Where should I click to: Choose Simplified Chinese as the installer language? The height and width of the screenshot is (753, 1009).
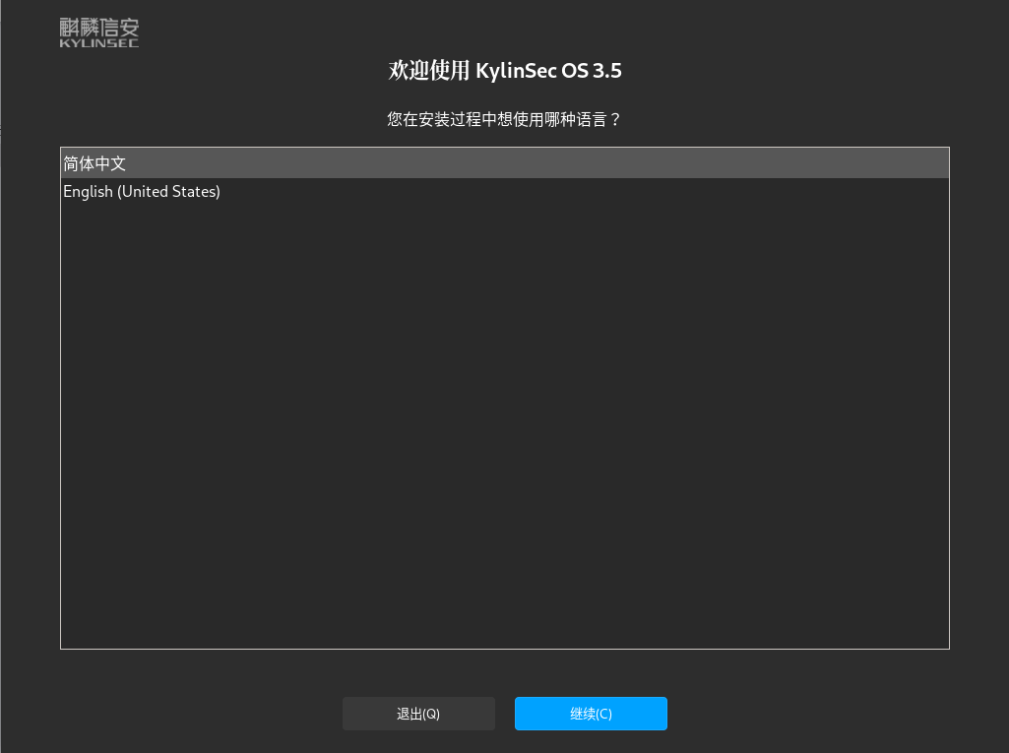coord(95,163)
